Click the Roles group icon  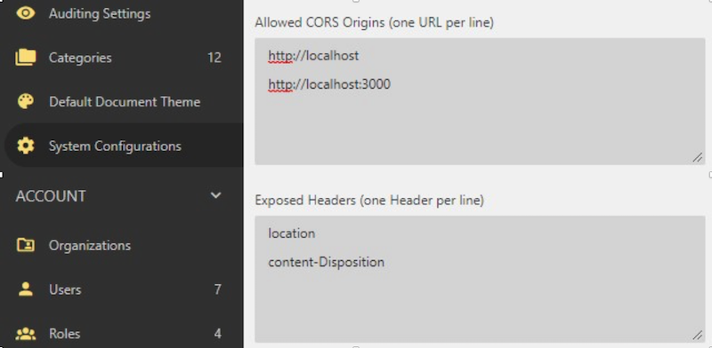(x=26, y=334)
